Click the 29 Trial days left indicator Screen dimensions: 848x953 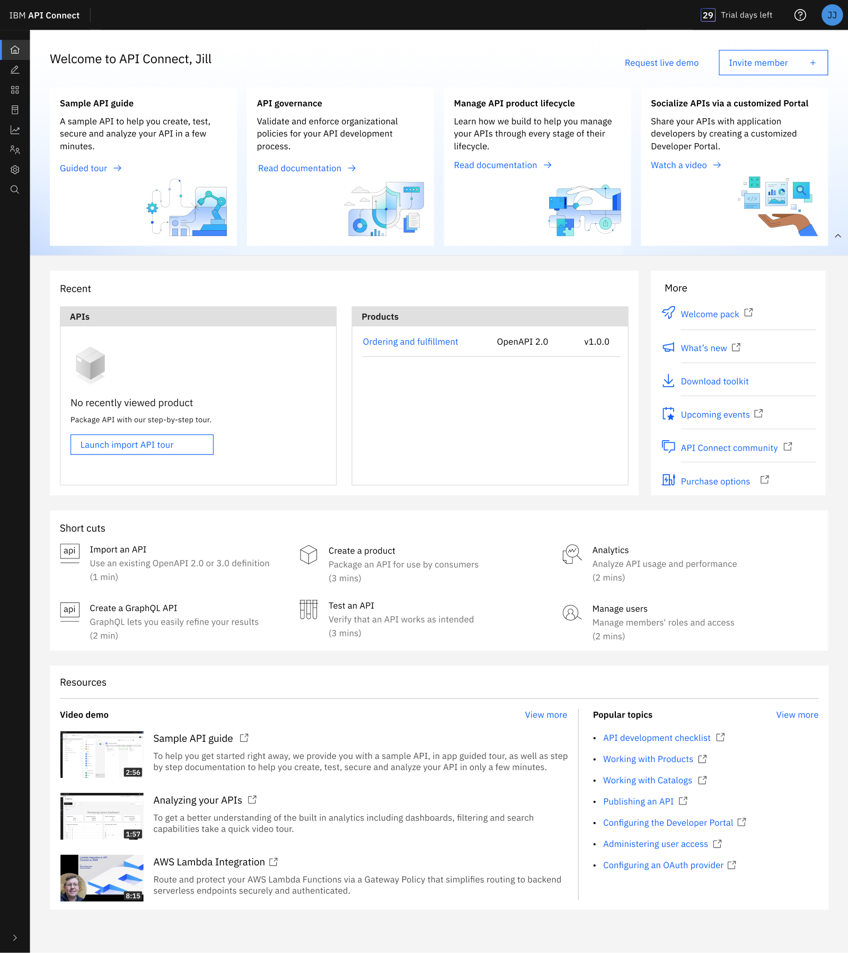737,15
